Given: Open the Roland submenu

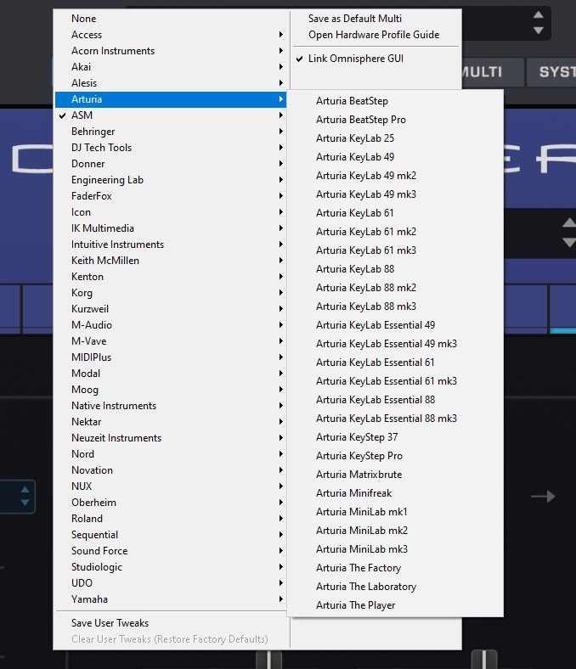Looking at the screenshot, I should point(171,519).
